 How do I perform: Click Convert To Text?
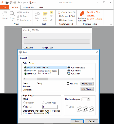(x=66, y=16)
